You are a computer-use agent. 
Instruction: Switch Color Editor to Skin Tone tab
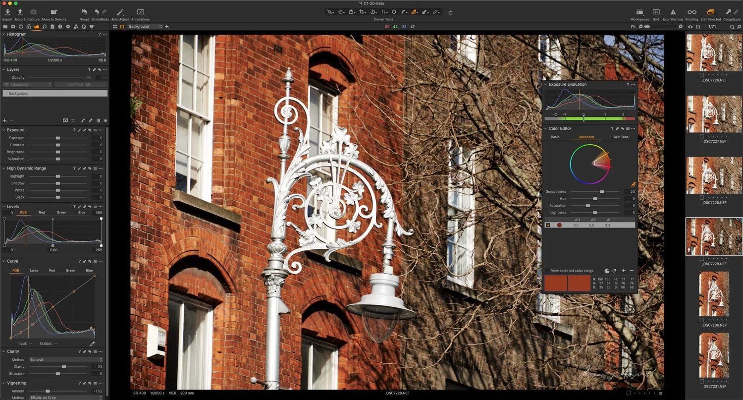[x=621, y=137]
